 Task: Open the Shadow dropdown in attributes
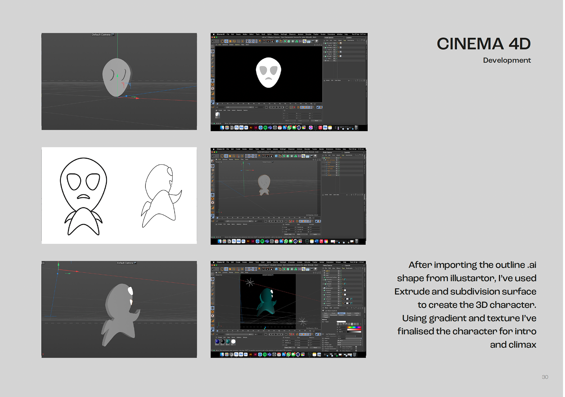[x=349, y=343]
